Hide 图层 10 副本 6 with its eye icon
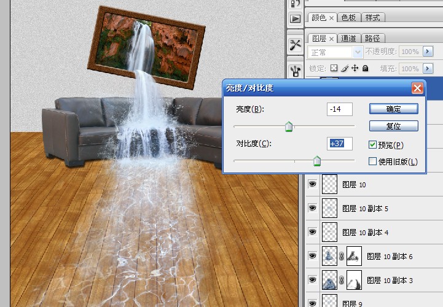The width and height of the screenshot is (443, 307). point(312,256)
